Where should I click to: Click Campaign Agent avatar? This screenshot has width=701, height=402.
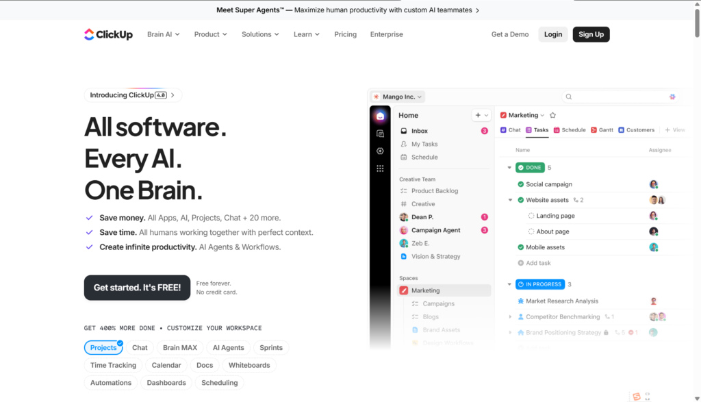[x=404, y=230]
